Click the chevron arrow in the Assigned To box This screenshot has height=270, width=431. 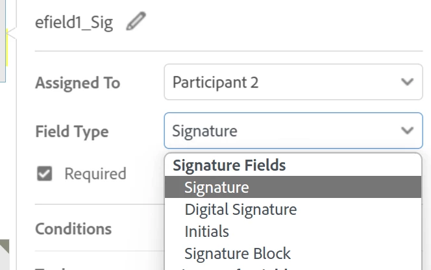click(408, 82)
